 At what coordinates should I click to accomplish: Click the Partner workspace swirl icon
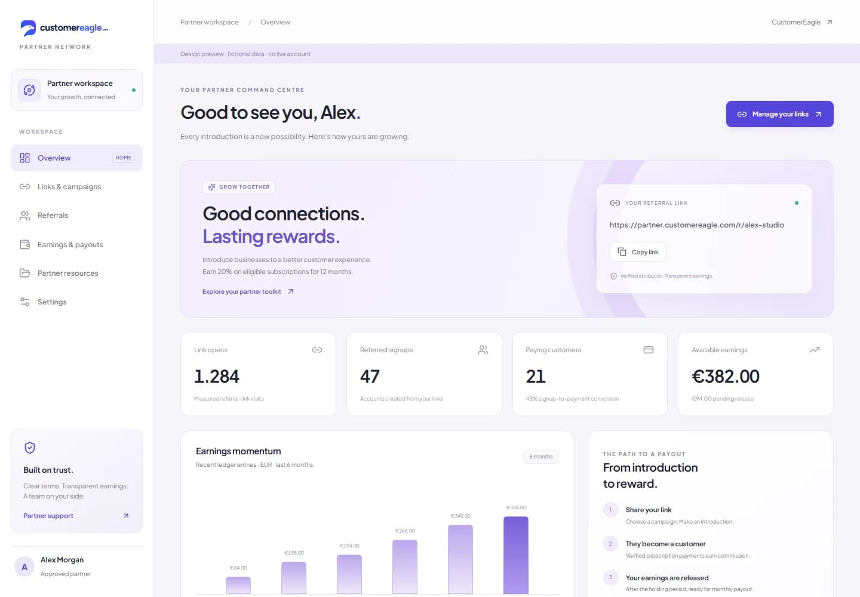(29, 90)
